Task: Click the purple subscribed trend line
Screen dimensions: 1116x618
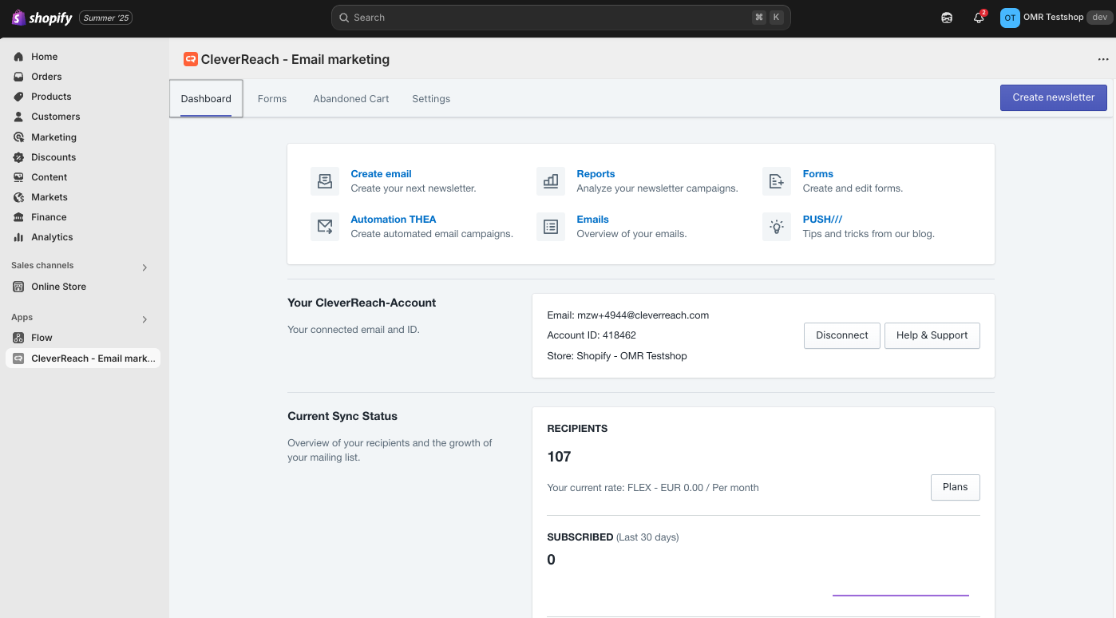Action: click(900, 595)
